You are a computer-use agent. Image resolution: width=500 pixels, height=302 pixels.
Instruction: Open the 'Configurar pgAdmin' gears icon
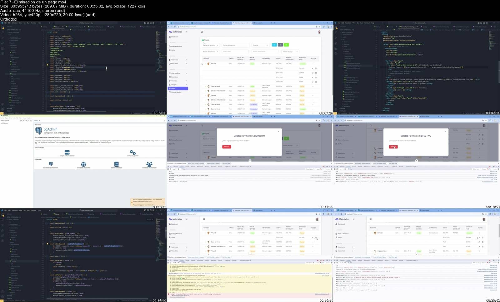point(133,152)
